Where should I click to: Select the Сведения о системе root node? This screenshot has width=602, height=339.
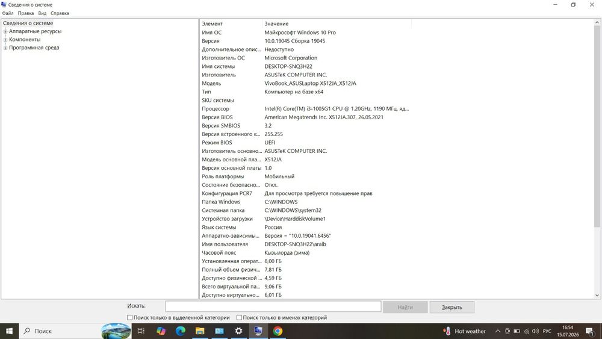pos(28,23)
